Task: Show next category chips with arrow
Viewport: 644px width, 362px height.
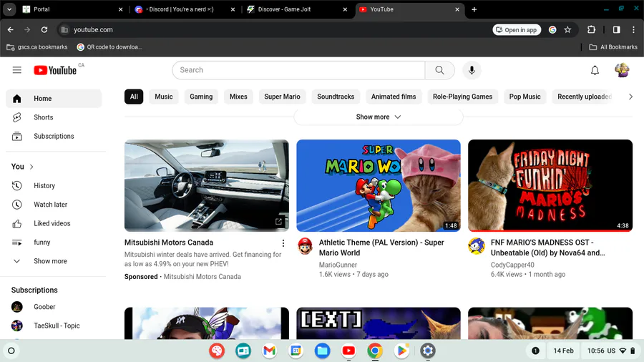Action: pos(630,97)
